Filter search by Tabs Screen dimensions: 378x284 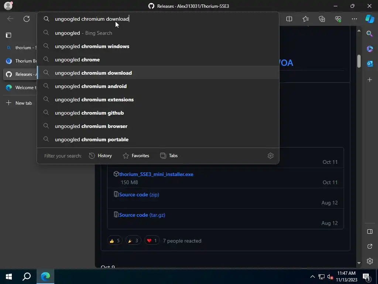(x=169, y=156)
